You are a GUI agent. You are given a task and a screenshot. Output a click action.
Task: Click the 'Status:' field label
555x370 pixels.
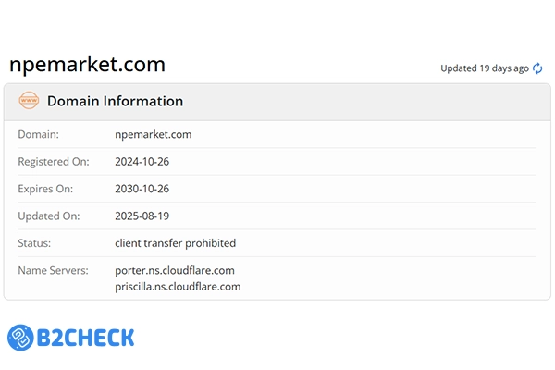(36, 243)
